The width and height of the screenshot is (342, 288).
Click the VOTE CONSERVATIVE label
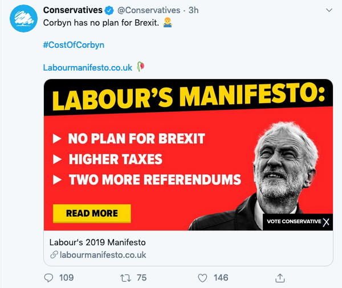(293, 222)
